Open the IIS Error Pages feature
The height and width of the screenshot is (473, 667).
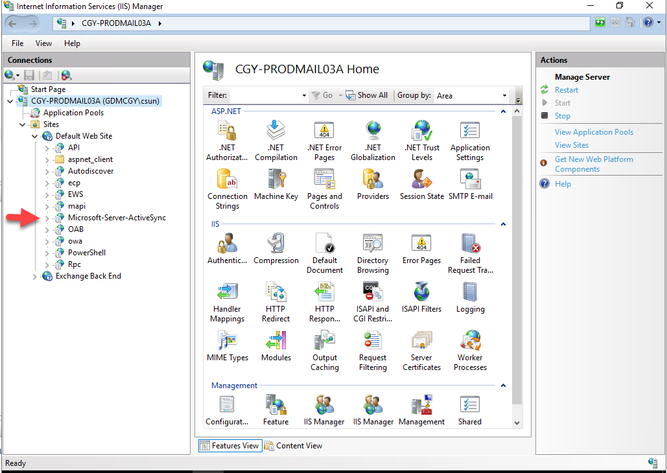422,249
